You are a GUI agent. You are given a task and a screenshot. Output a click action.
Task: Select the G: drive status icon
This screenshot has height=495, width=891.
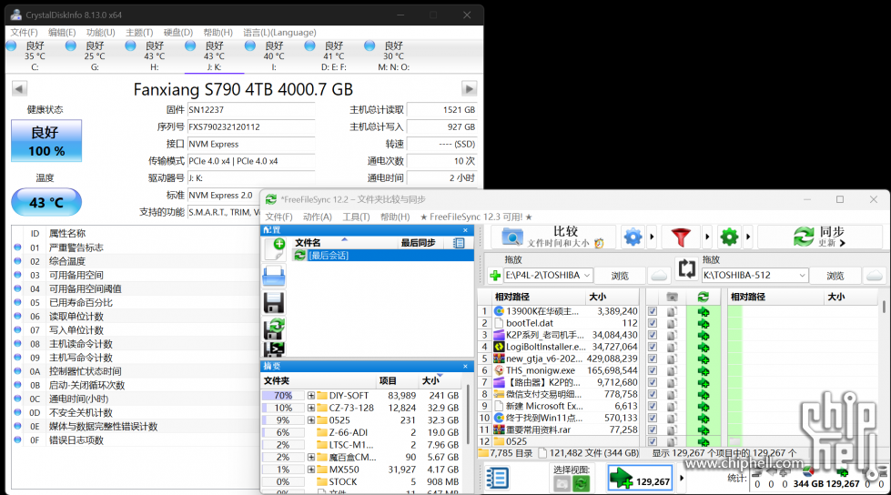(x=70, y=45)
